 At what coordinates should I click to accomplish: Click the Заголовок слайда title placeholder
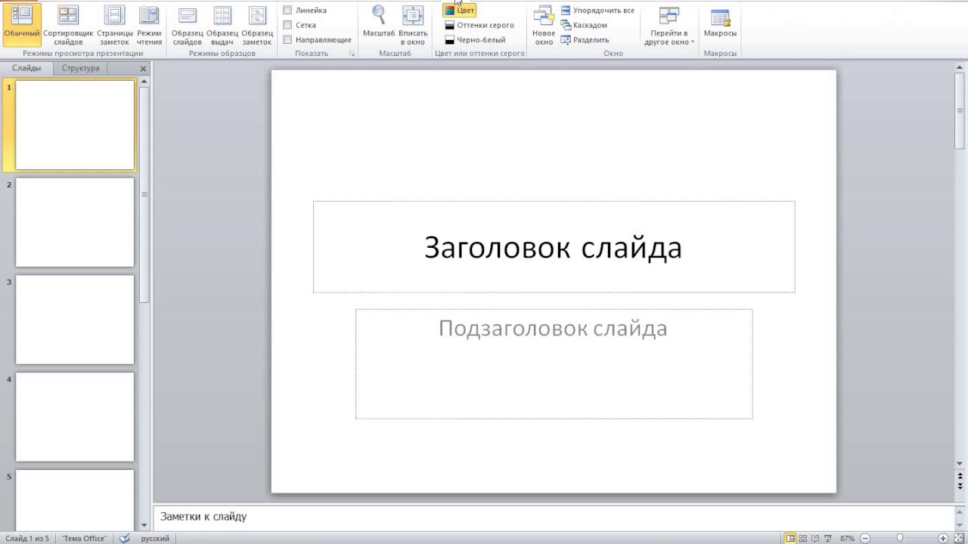[554, 247]
